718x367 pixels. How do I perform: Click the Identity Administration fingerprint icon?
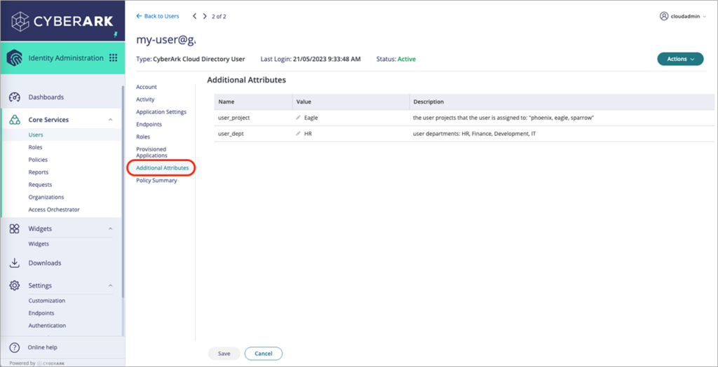coord(15,58)
